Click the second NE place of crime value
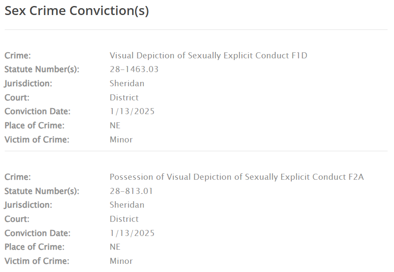 (x=115, y=247)
